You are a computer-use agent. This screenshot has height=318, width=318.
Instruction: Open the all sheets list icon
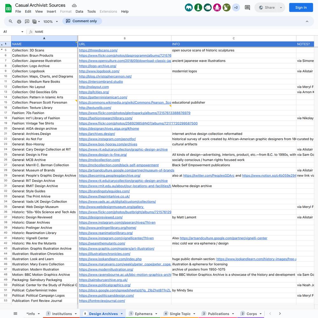tap(15, 314)
